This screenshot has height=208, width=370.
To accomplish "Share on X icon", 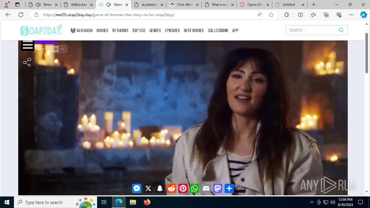I will (148, 188).
